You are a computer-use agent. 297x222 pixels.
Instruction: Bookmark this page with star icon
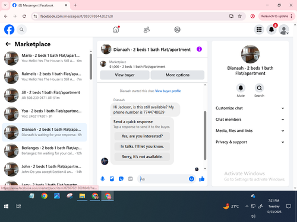(x=240, y=16)
